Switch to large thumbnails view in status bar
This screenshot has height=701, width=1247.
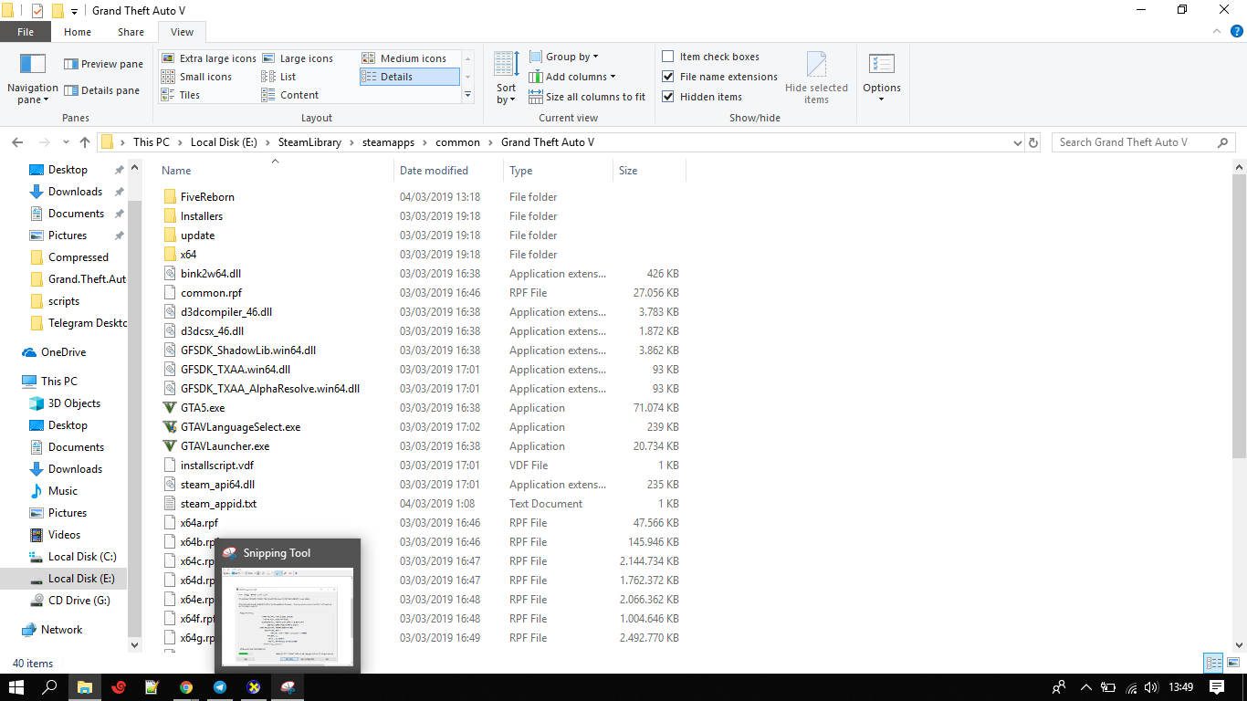click(1231, 664)
